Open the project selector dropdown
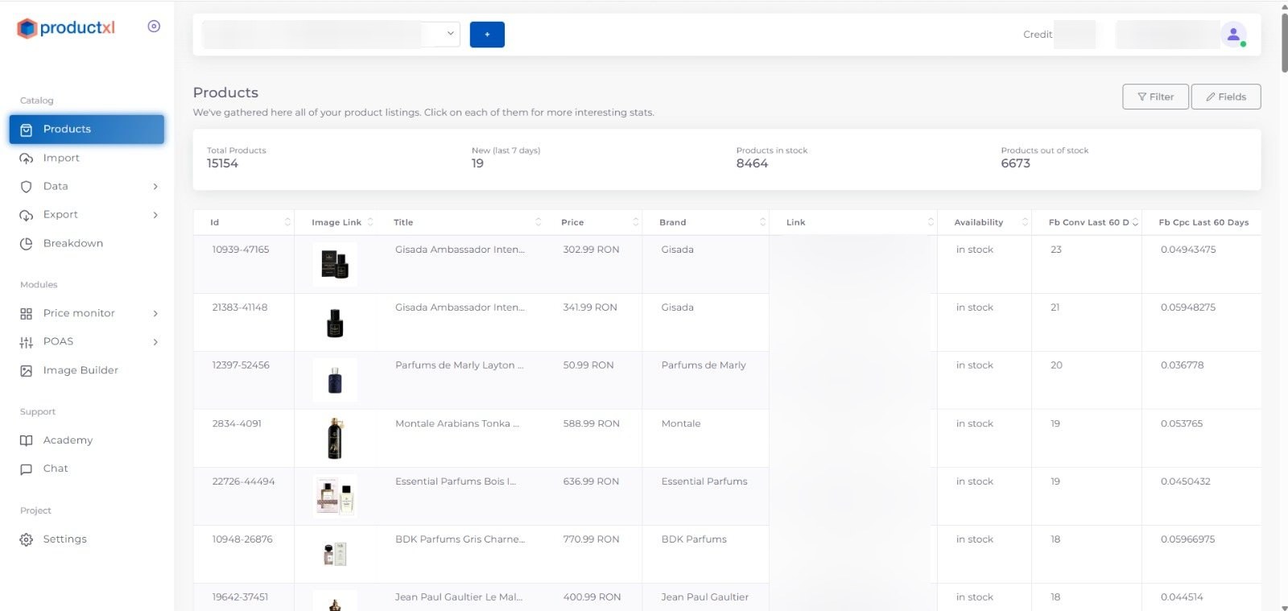Screen dimensions: 1288x611 331,35
